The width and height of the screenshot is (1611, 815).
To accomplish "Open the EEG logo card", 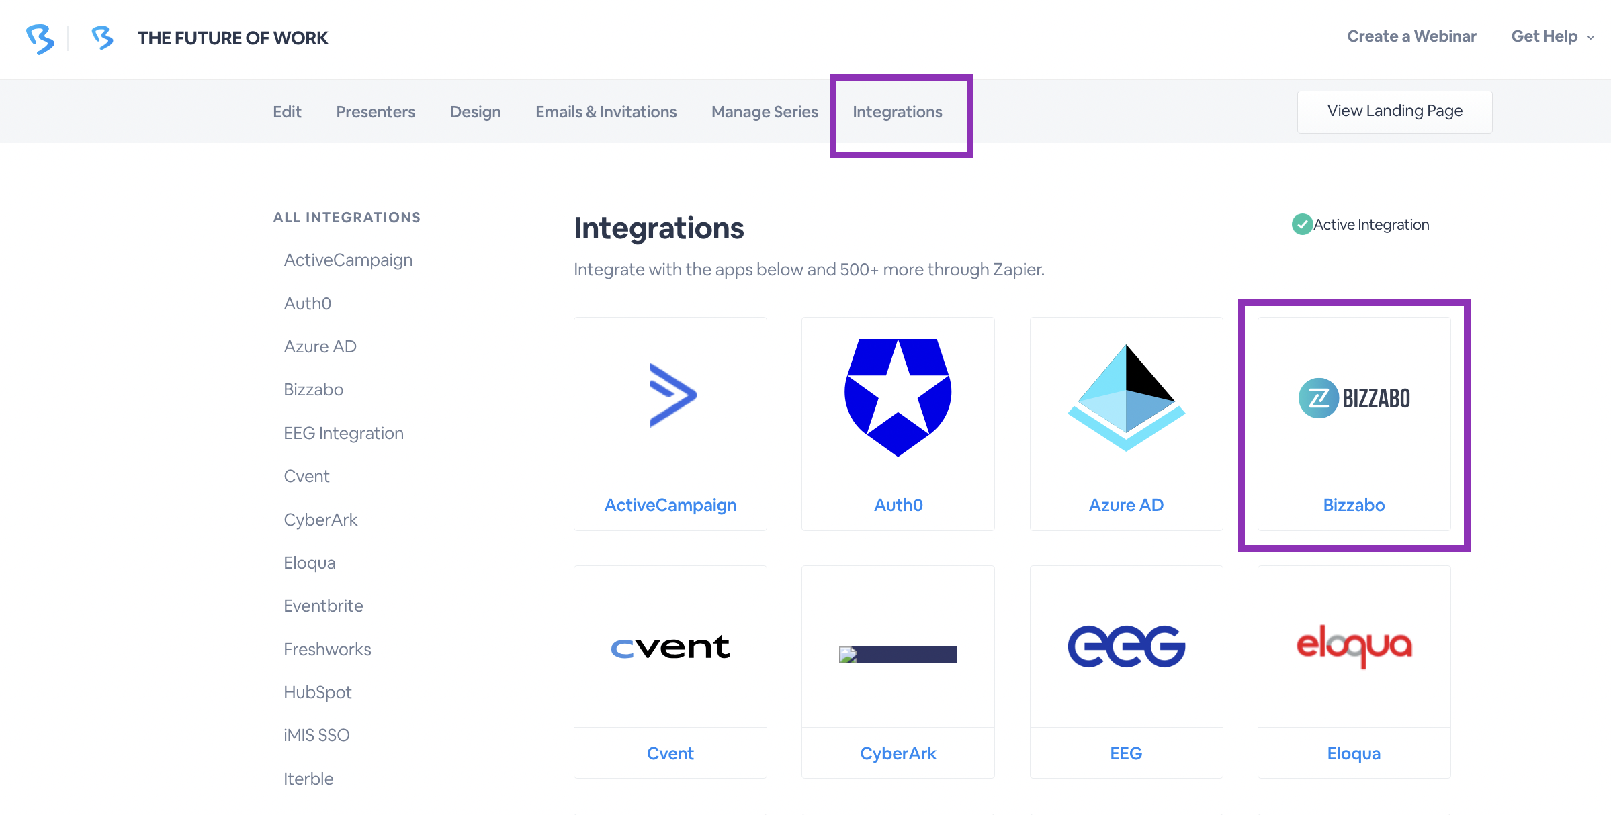I will pyautogui.click(x=1126, y=646).
